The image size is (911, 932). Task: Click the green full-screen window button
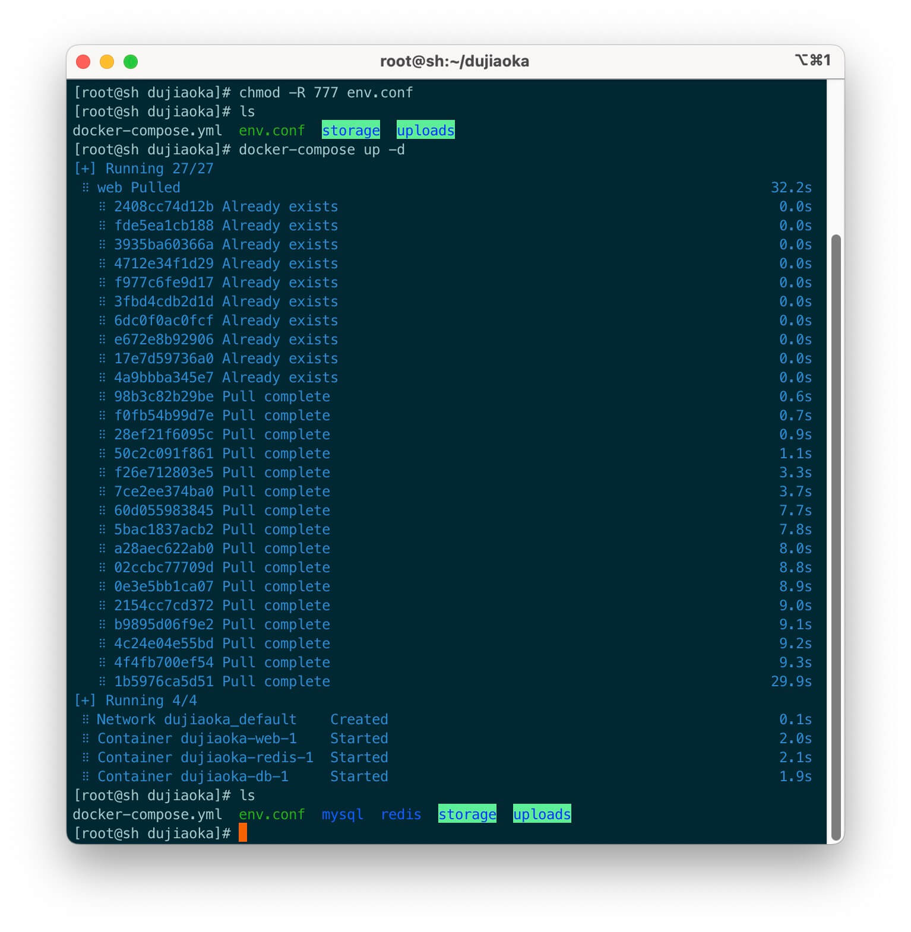pyautogui.click(x=131, y=62)
